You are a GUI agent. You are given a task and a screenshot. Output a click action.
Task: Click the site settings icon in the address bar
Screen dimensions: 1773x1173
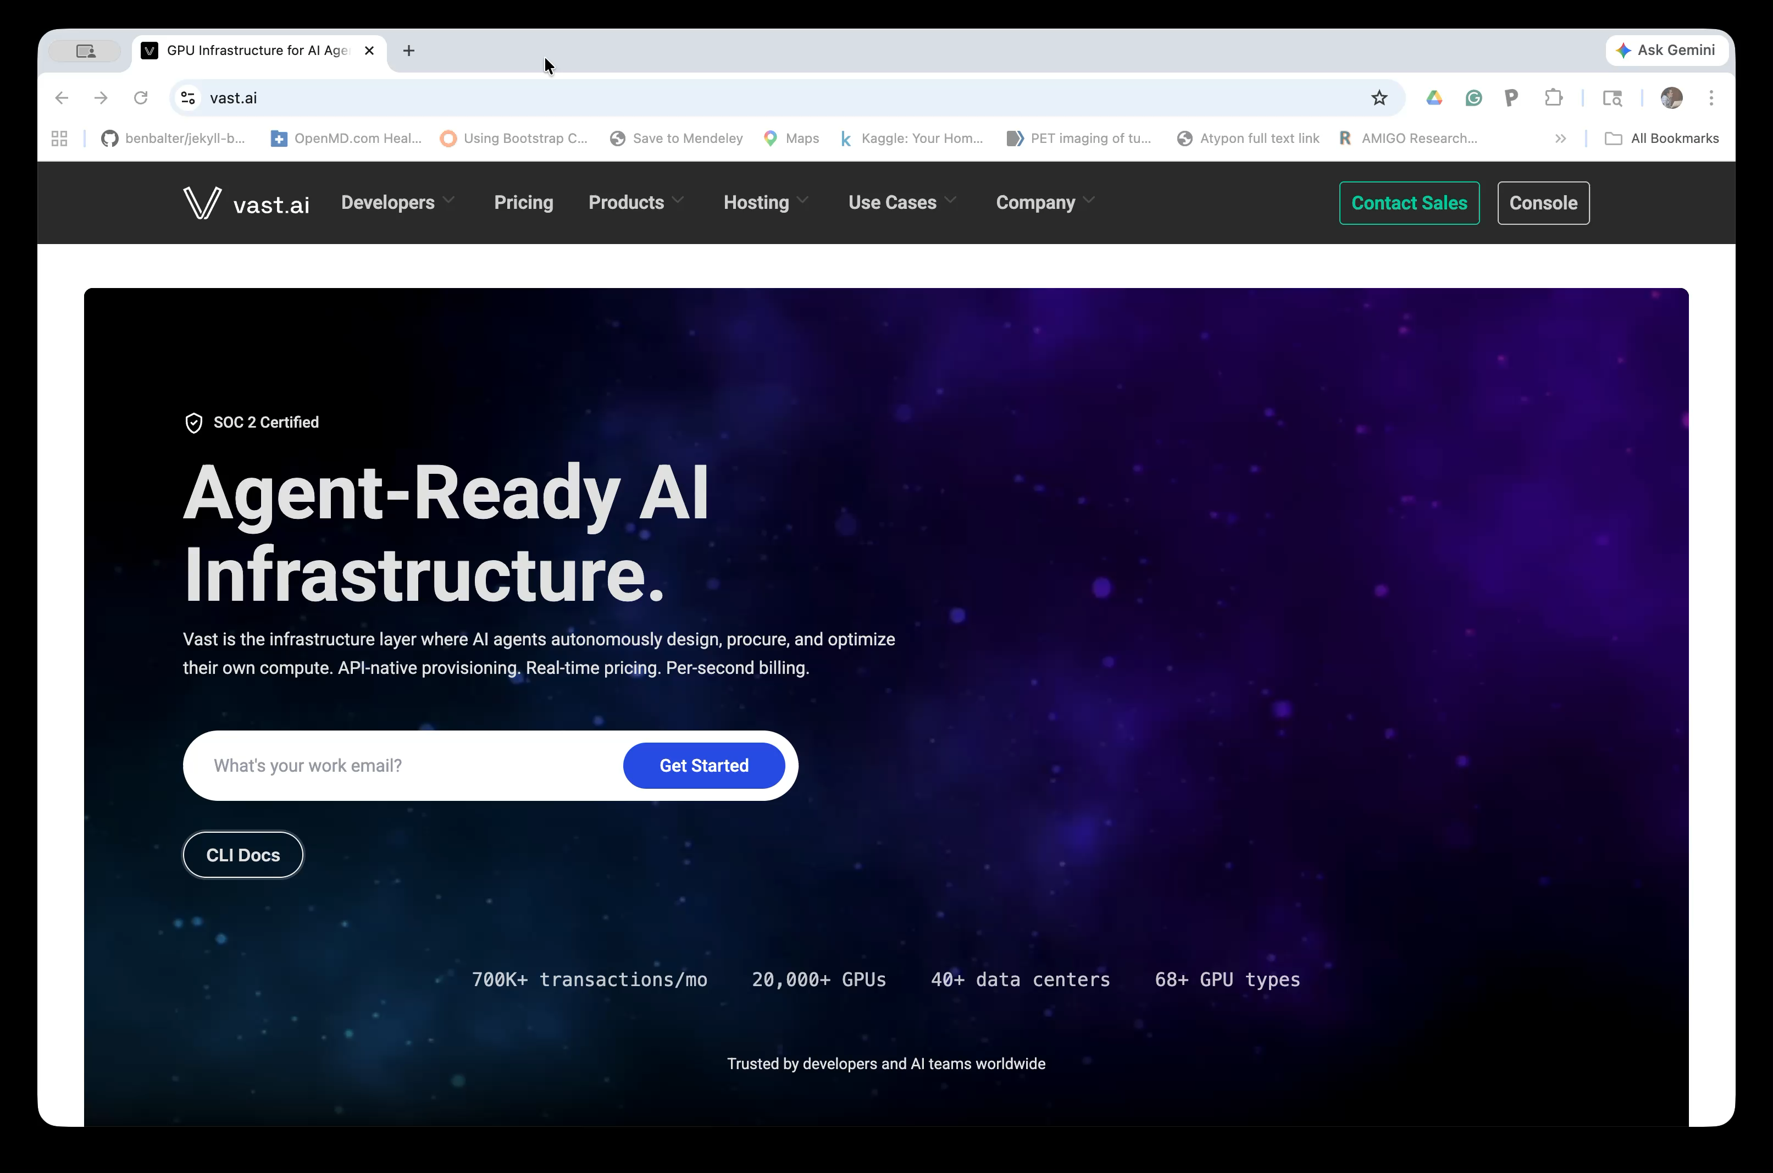pos(187,98)
